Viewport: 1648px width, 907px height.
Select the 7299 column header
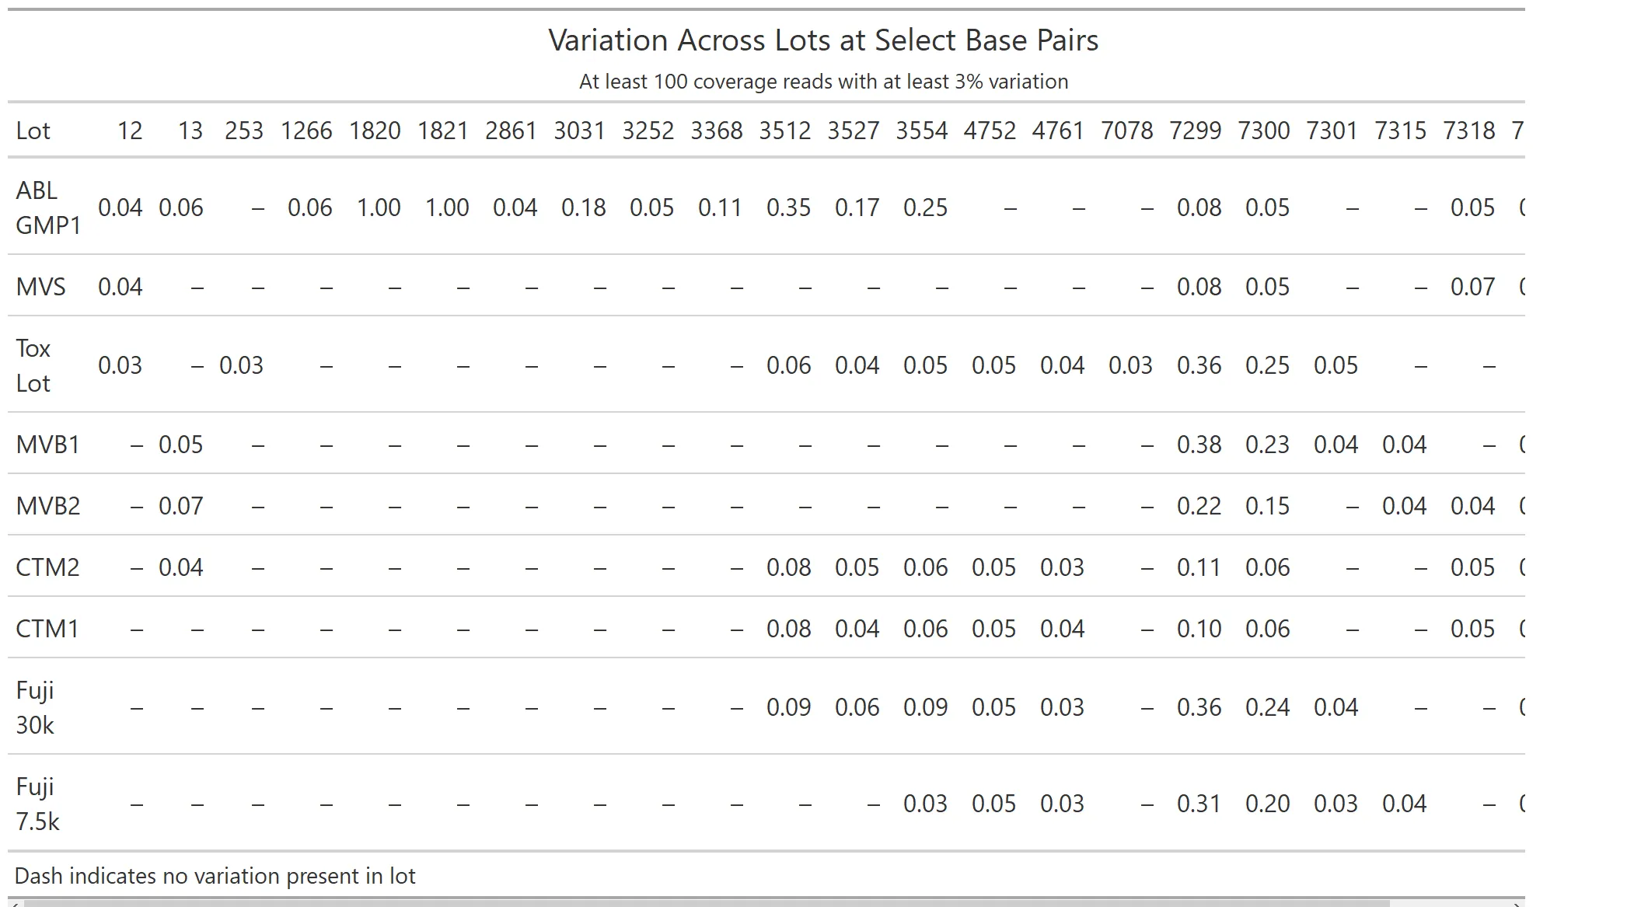[1196, 131]
